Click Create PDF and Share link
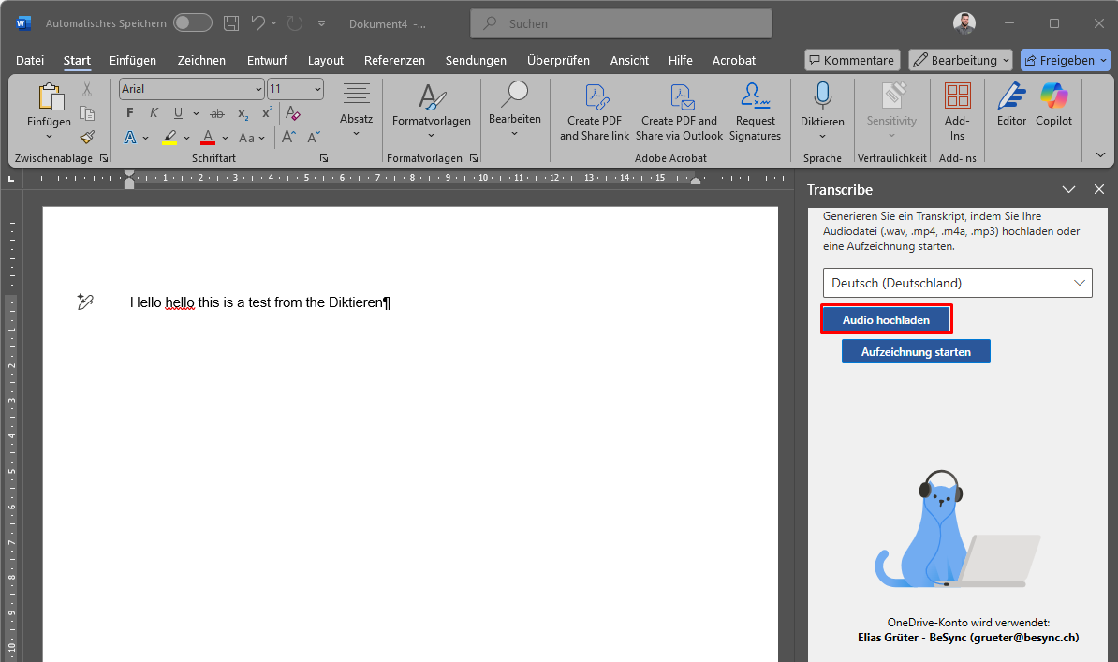 click(595, 112)
